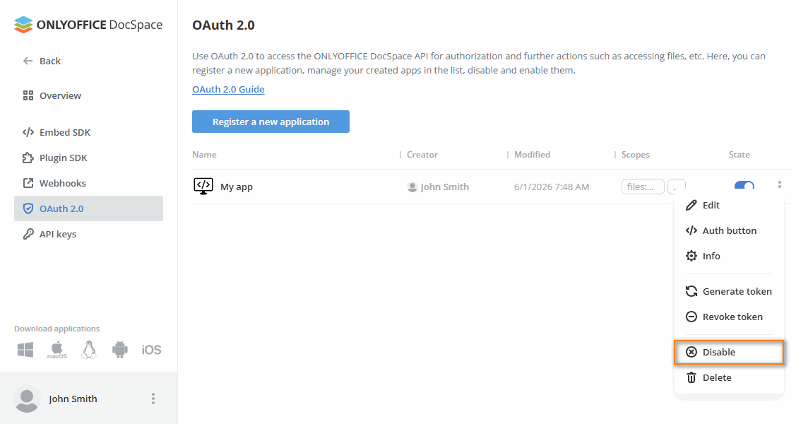
Task: Expand the truncated extra scopes tag
Action: coord(676,187)
